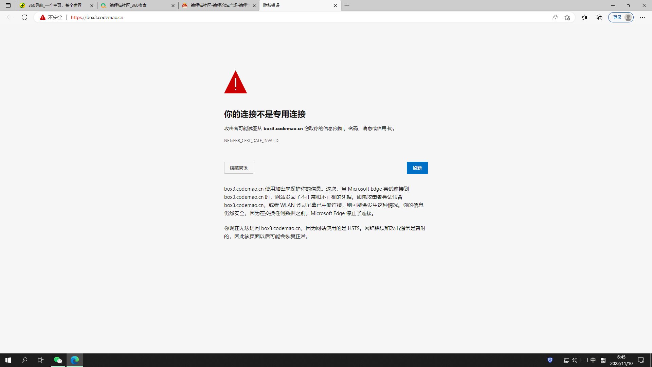Open the network tray icon
The width and height of the screenshot is (652, 367).
pos(566,360)
